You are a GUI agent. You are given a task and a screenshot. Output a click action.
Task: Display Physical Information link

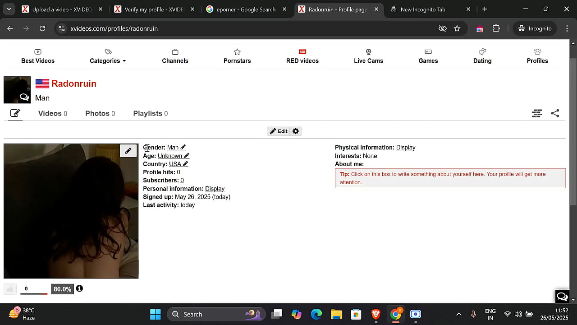point(405,148)
